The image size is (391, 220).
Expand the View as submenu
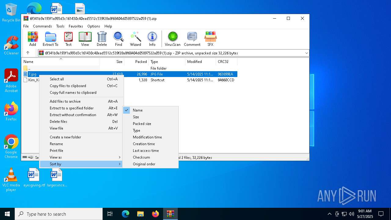coord(81,157)
